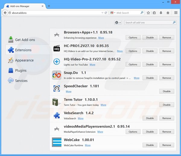
Task: Click More link for WebCake Runtime
Action: (88, 145)
